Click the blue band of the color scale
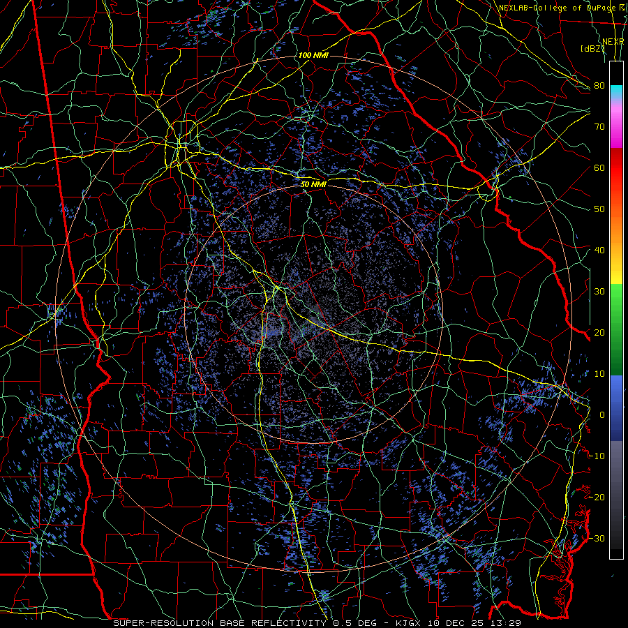Viewport: 628px width, 628px height. click(616, 408)
